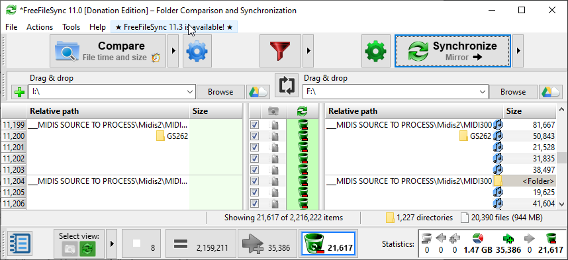The width and height of the screenshot is (568, 260).
Task: Open the red funnel filter settings
Action: coord(281,51)
